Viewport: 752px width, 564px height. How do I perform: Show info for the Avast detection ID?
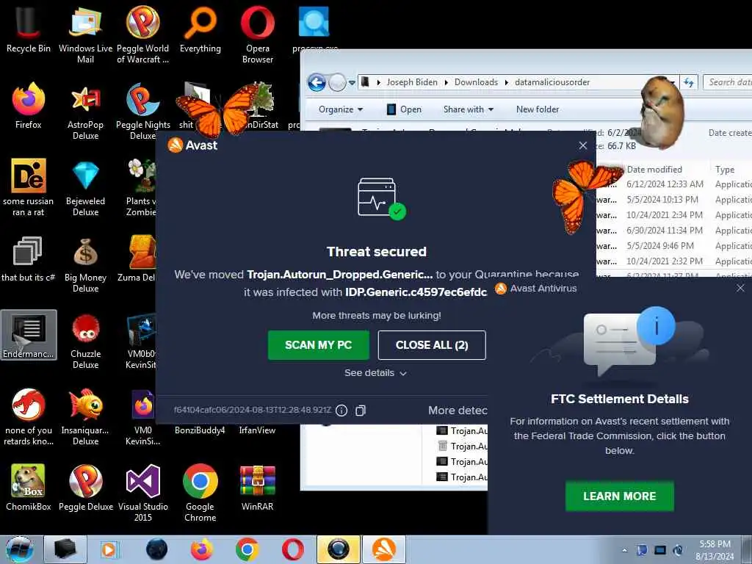(x=341, y=410)
